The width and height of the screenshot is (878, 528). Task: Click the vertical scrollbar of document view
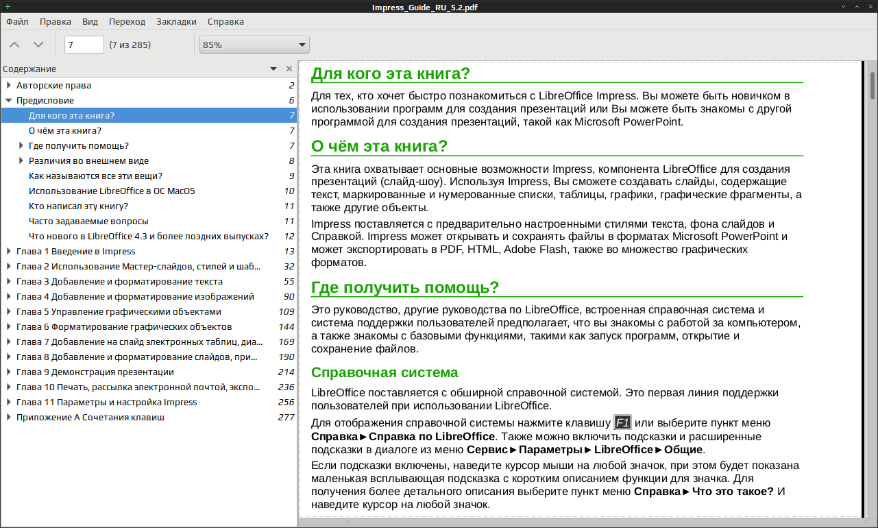coord(873,288)
